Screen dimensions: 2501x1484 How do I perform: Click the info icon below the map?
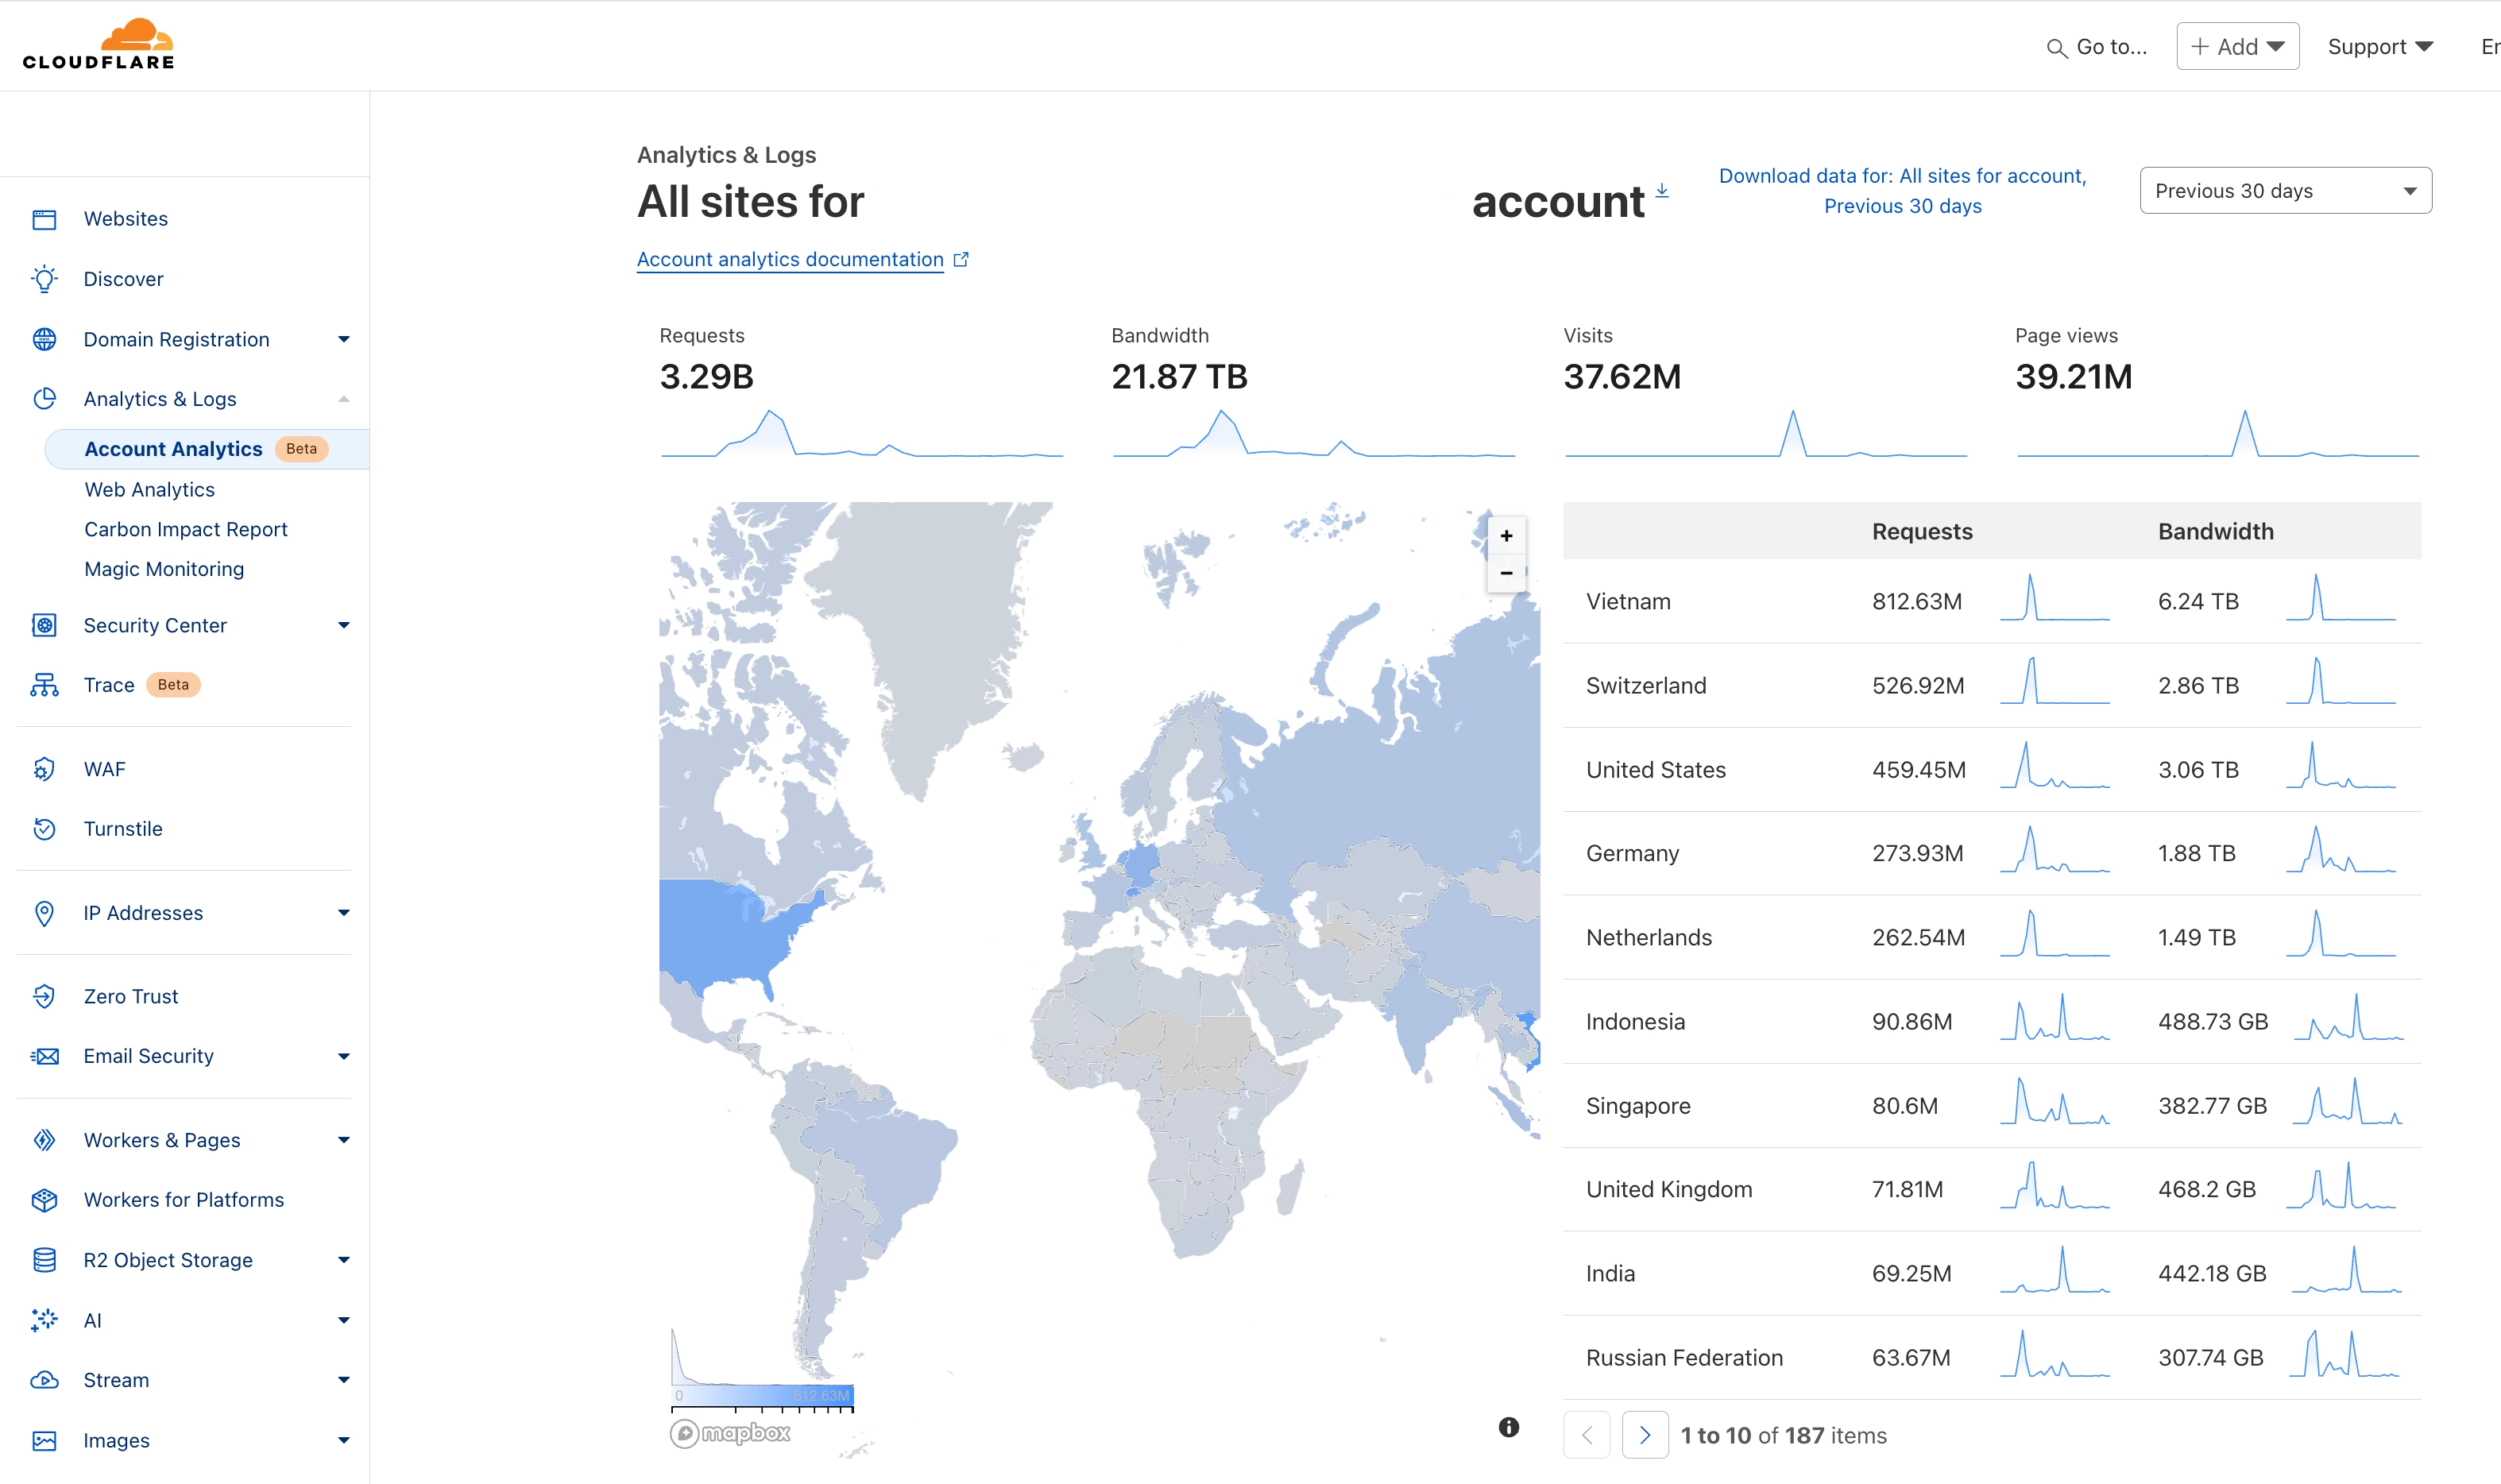pos(1508,1428)
